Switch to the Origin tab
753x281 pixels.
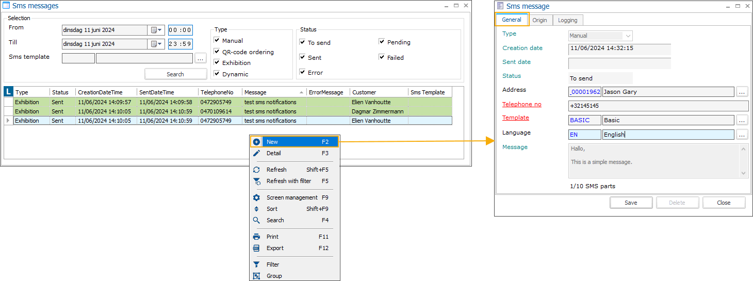pyautogui.click(x=539, y=20)
